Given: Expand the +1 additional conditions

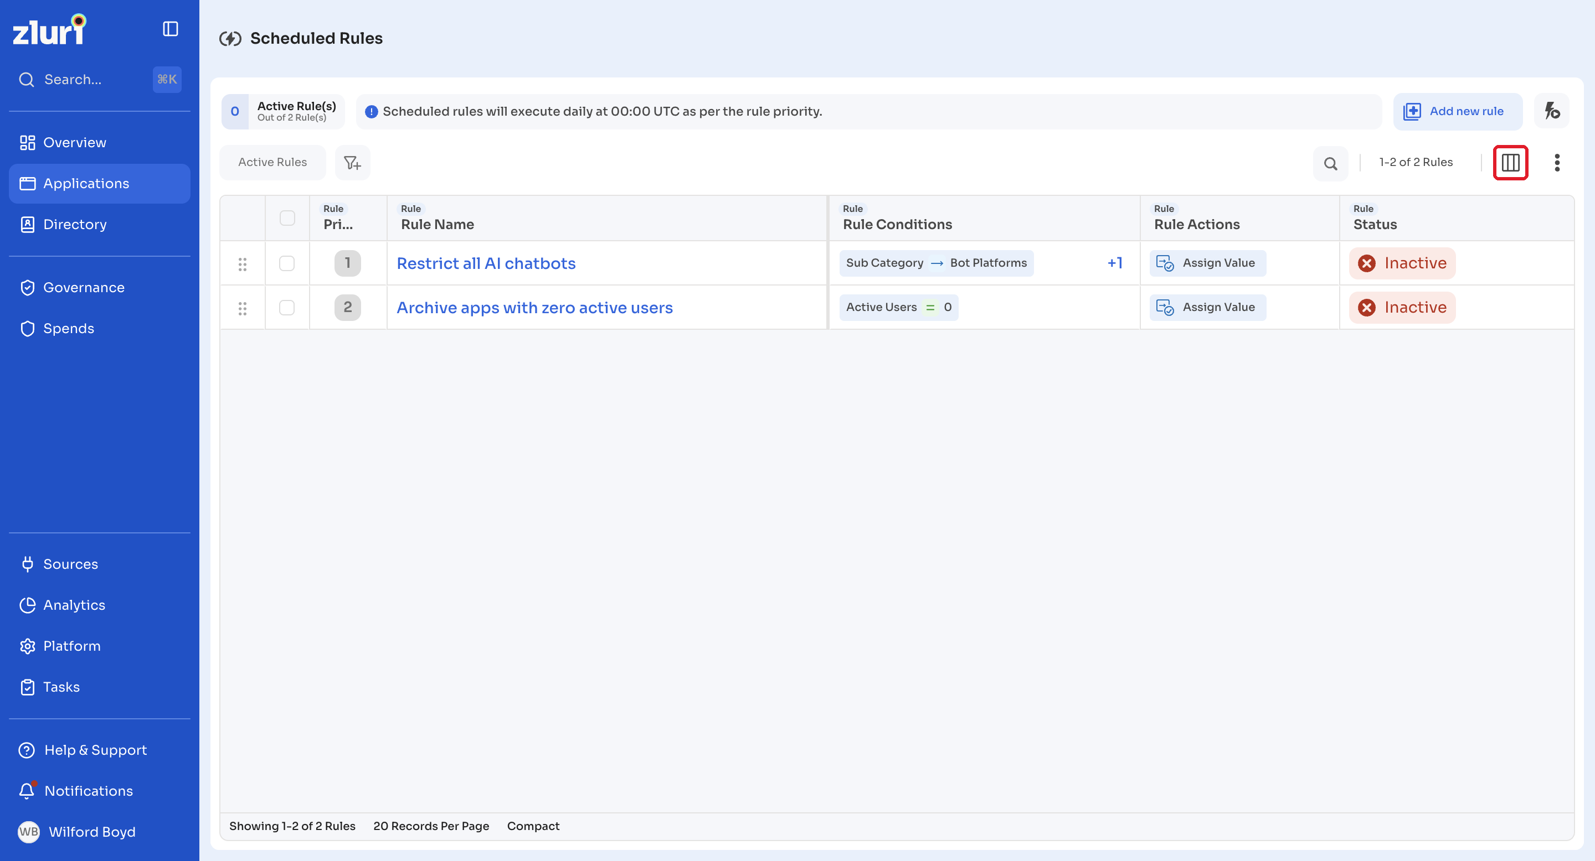Looking at the screenshot, I should tap(1114, 263).
